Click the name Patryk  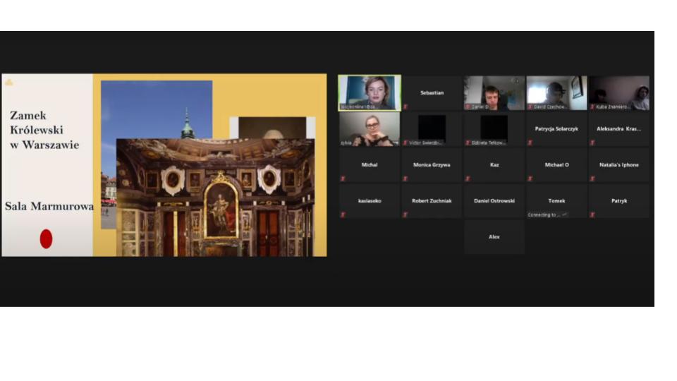619,201
